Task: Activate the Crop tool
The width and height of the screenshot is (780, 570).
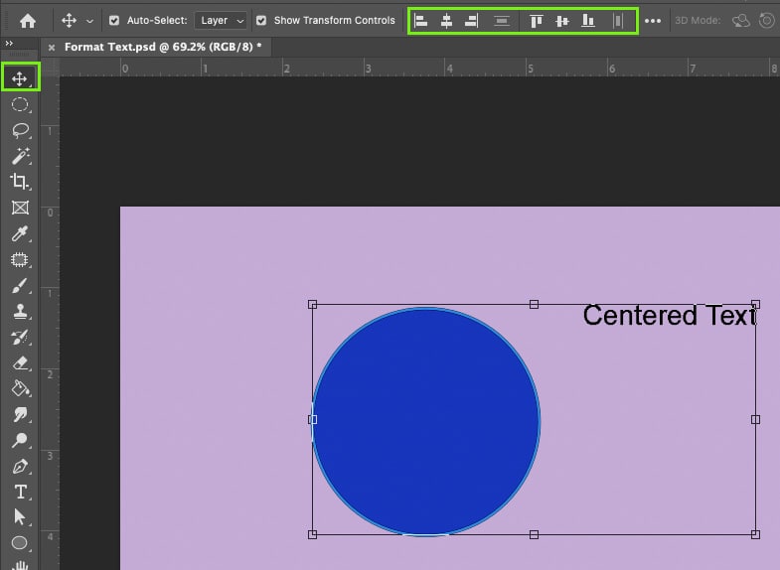Action: tap(19, 182)
